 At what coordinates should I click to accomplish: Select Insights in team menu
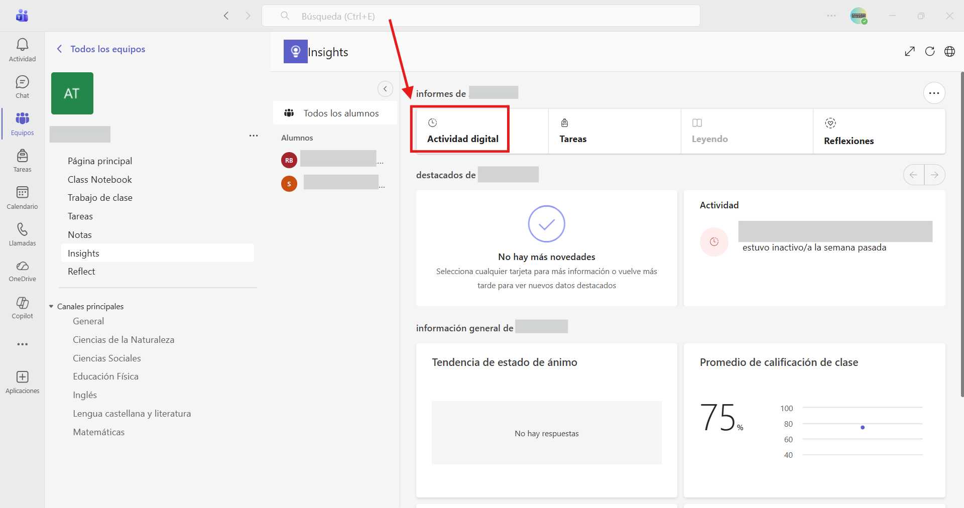[157, 253]
